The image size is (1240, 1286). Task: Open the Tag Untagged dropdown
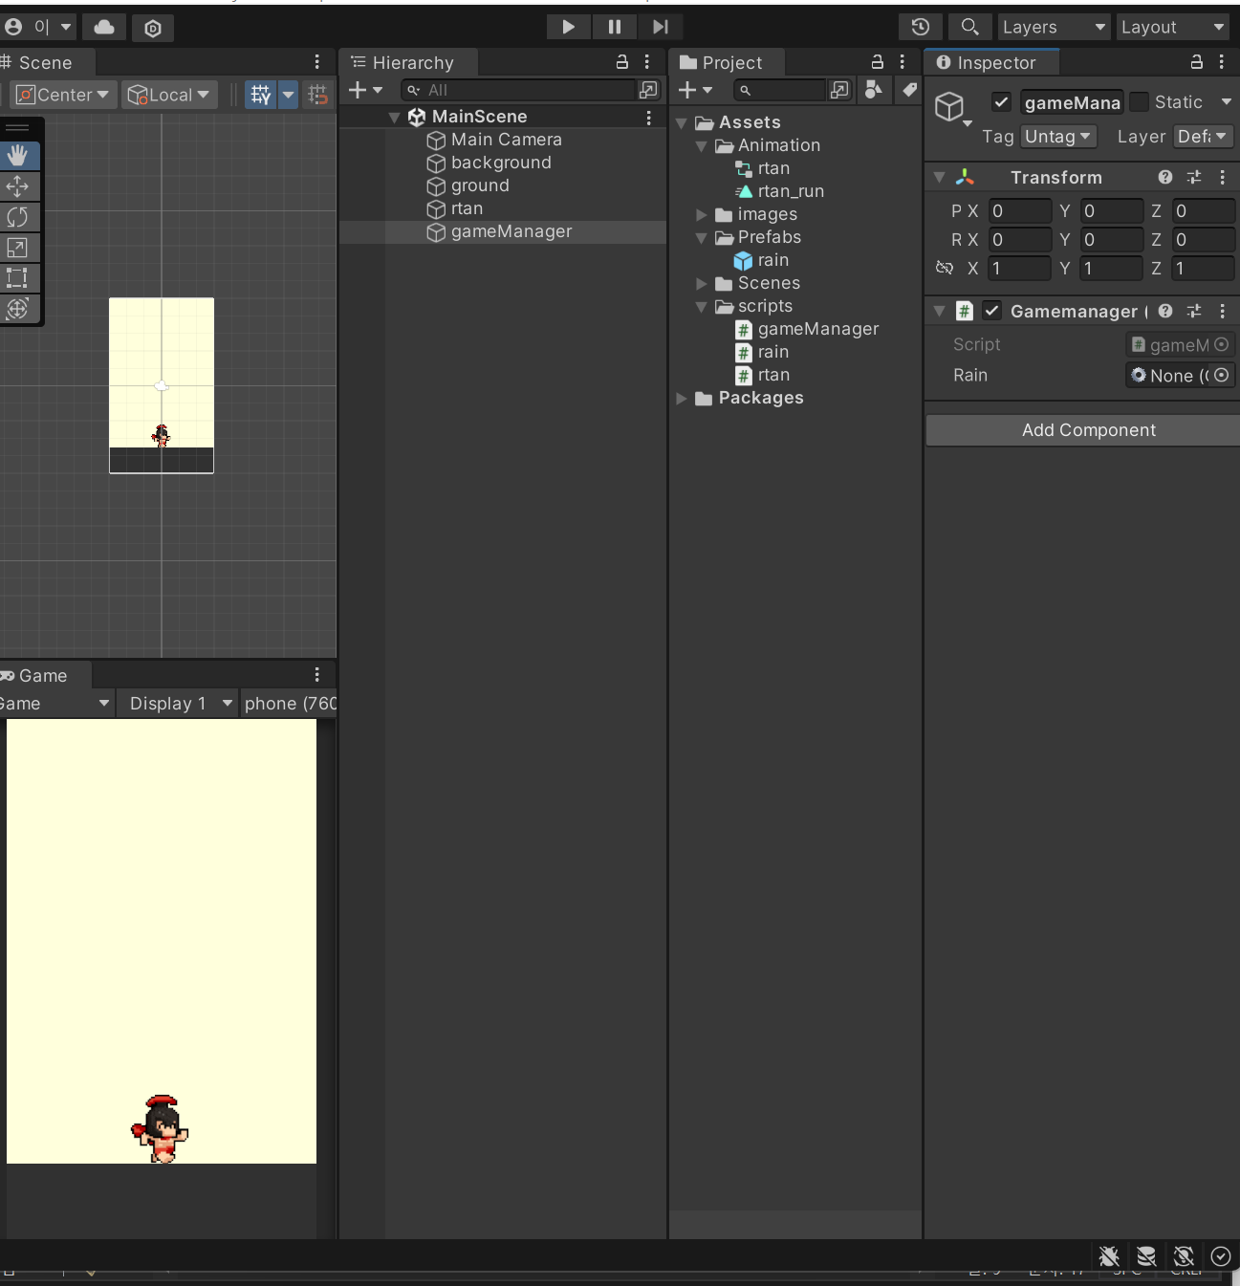click(1058, 137)
